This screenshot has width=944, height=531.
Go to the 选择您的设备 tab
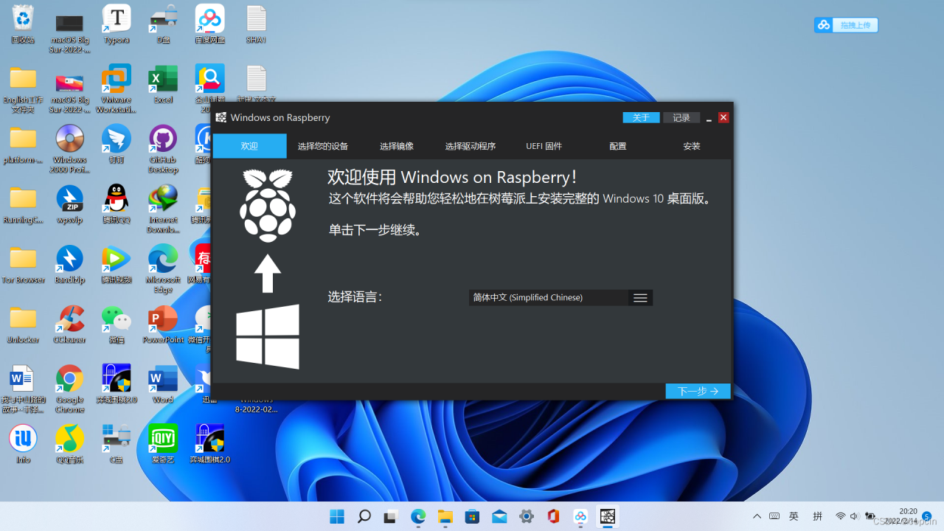pyautogui.click(x=323, y=146)
